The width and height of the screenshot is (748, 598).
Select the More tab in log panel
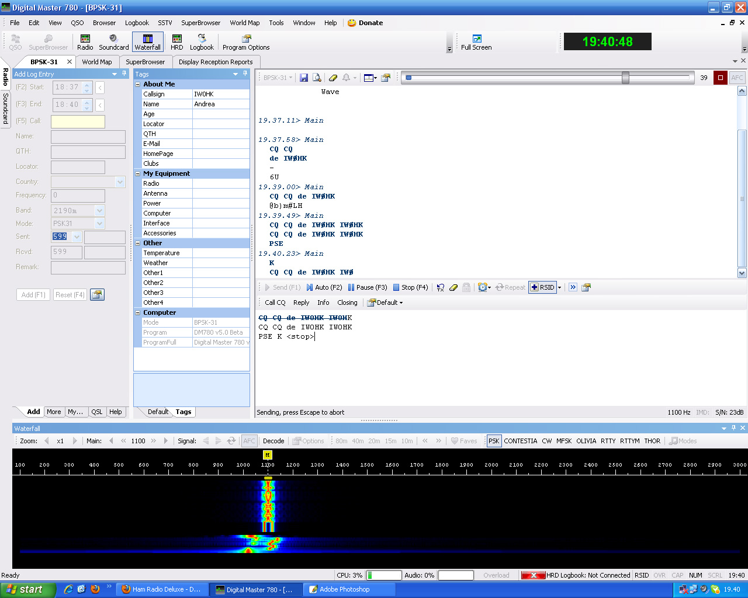pyautogui.click(x=54, y=412)
